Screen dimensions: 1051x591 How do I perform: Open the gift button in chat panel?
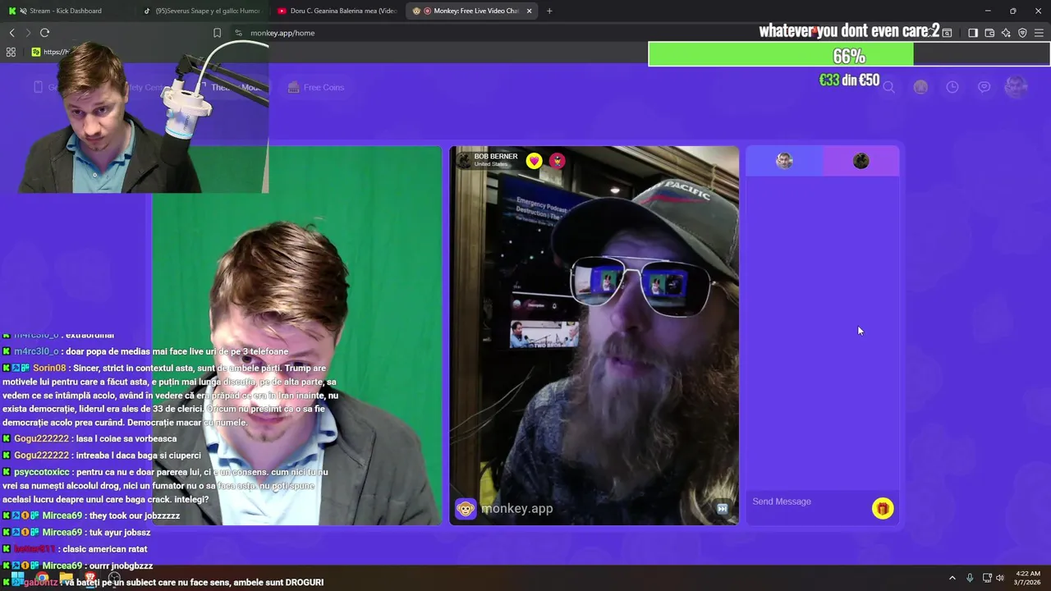tap(883, 509)
